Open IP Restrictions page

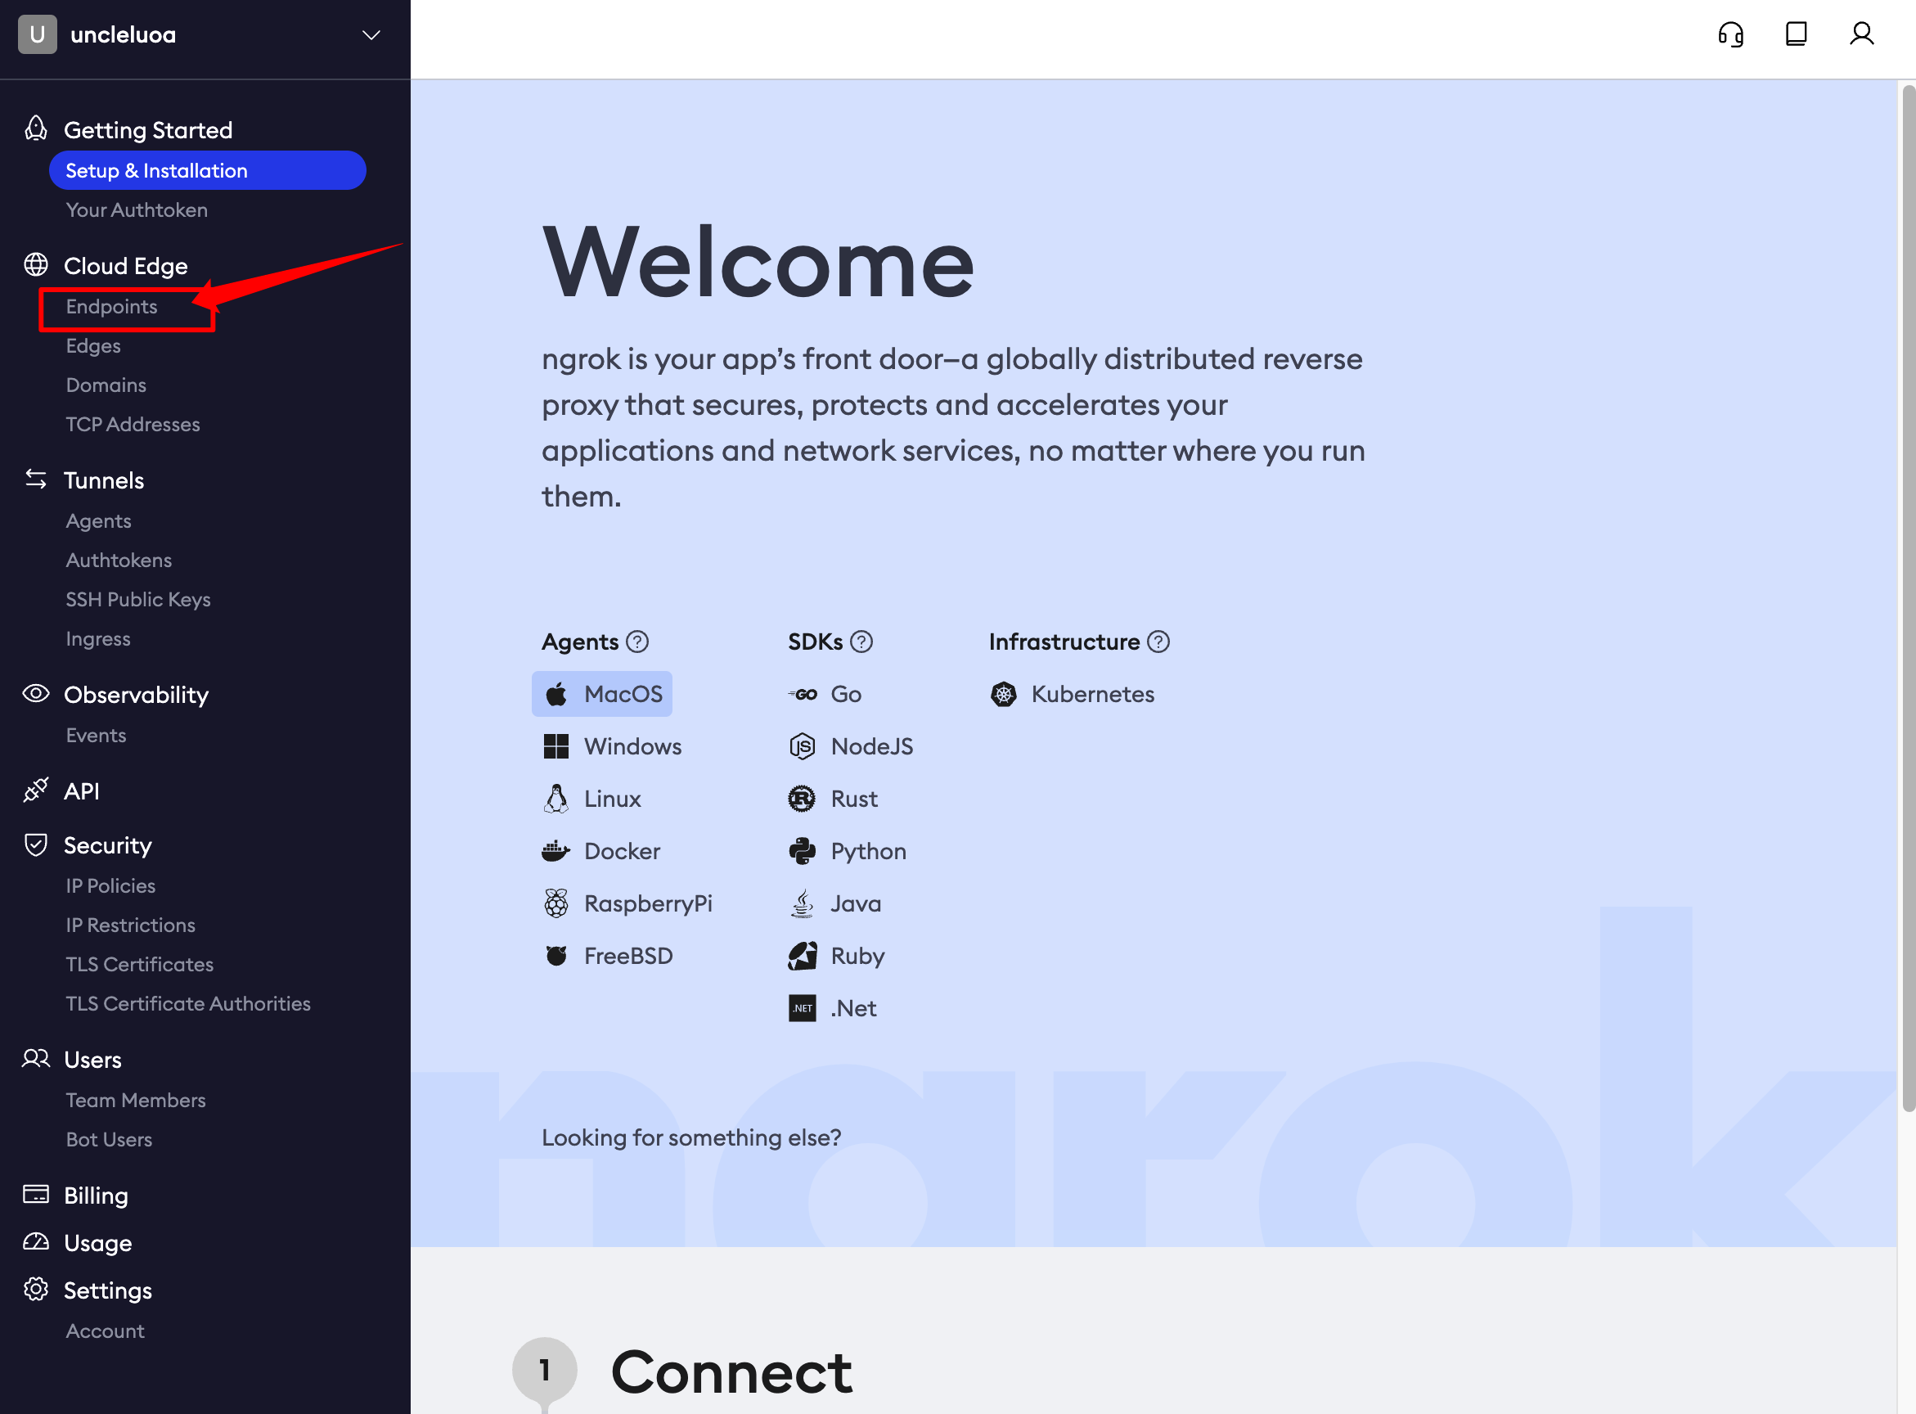(131, 925)
